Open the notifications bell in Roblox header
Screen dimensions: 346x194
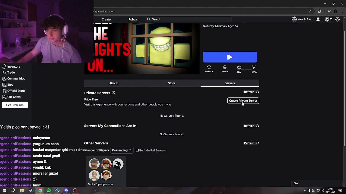318,19
